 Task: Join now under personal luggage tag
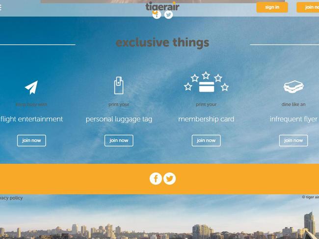[119, 141]
